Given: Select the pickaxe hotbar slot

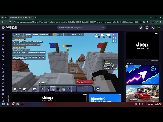Looking at the screenshot, I should pos(42,89).
